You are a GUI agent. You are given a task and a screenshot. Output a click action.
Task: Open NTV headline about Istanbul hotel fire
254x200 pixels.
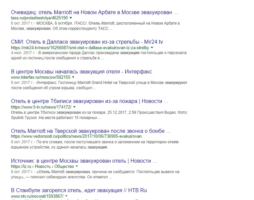(x=79, y=190)
